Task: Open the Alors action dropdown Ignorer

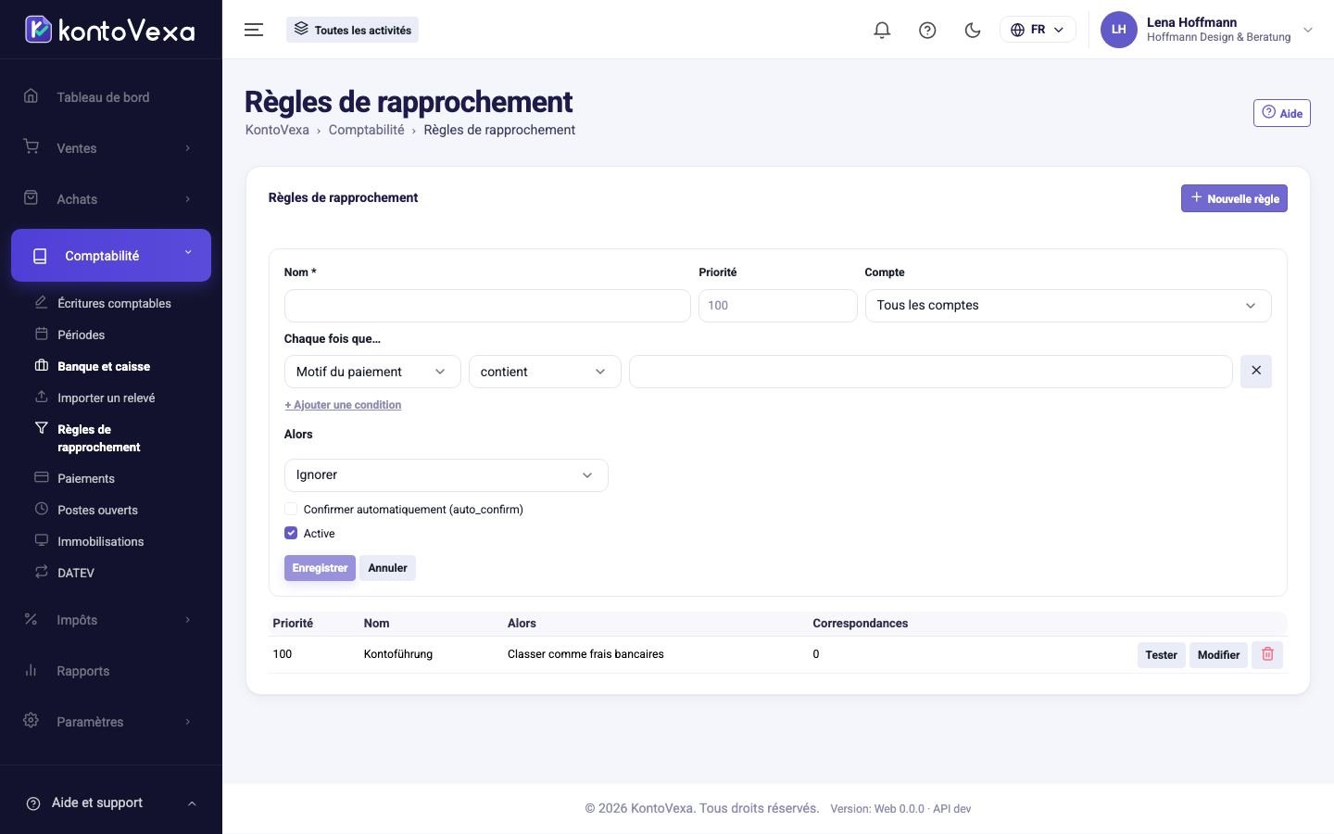Action: 446,475
